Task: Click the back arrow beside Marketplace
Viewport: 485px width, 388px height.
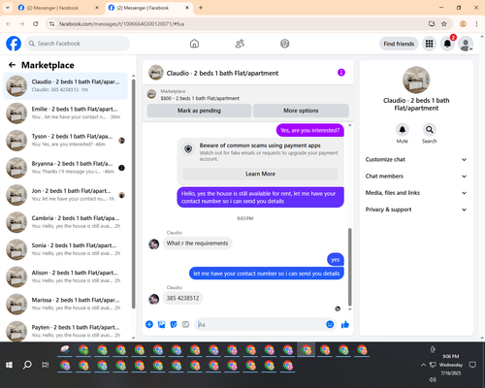Action: (12, 65)
